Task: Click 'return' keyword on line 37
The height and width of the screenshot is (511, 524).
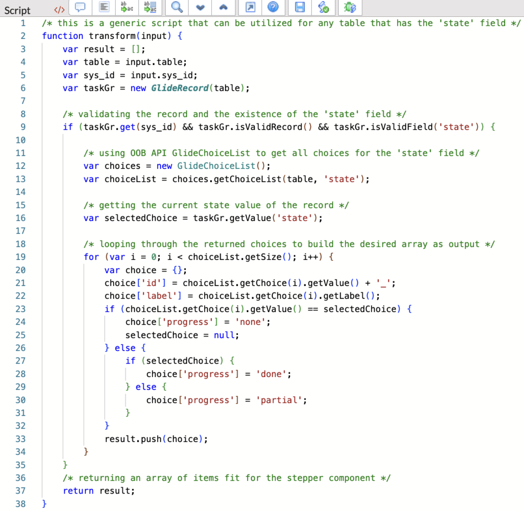Action: [x=78, y=491]
